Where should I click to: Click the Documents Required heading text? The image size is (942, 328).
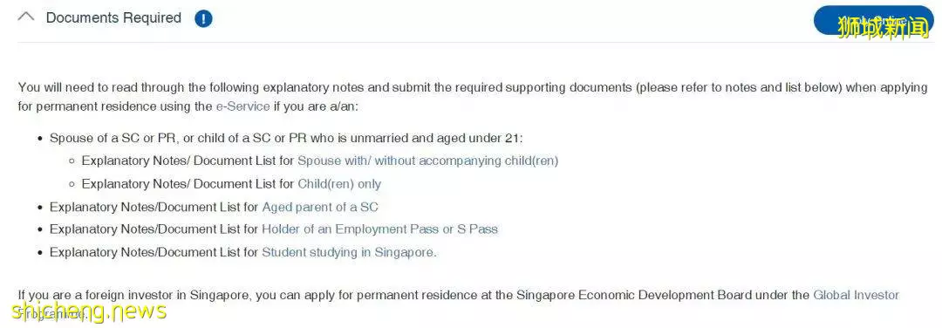pyautogui.click(x=113, y=18)
